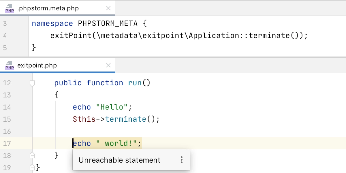Click the highlighted " world!" string
Screen dimensions: 346x173
[116, 144]
